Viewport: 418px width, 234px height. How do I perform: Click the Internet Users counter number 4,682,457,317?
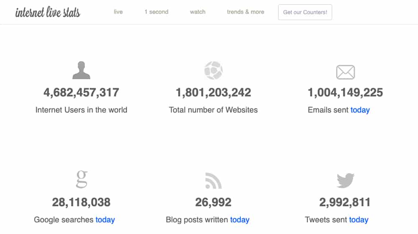click(82, 93)
